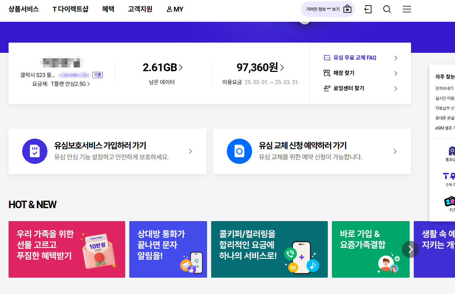Click the 자동납부 quick link

point(445,108)
